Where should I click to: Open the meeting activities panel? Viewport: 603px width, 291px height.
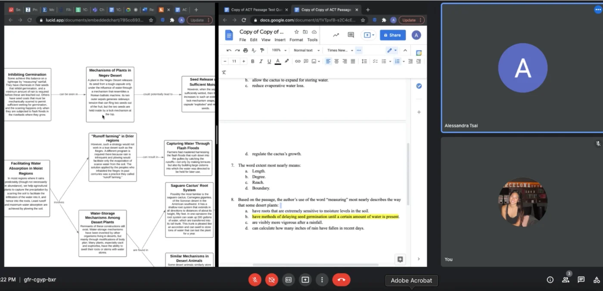597,280
